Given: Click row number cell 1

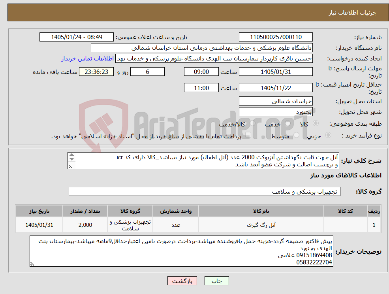Looking at the screenshot, I should click(374, 225).
